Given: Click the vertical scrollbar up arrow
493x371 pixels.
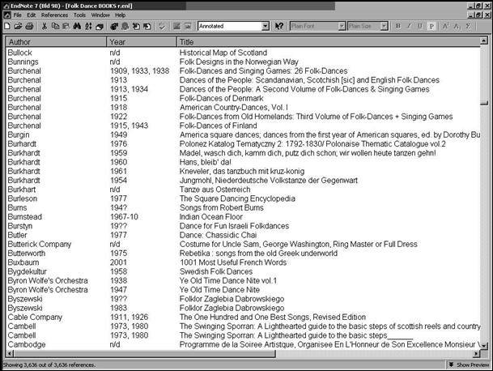Looking at the screenshot, I should tap(484, 41).
